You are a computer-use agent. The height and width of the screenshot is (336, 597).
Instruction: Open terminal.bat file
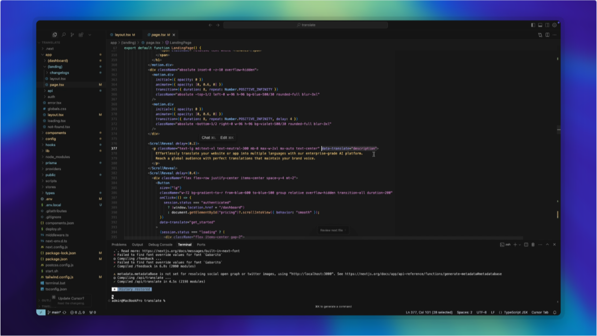tap(55, 283)
